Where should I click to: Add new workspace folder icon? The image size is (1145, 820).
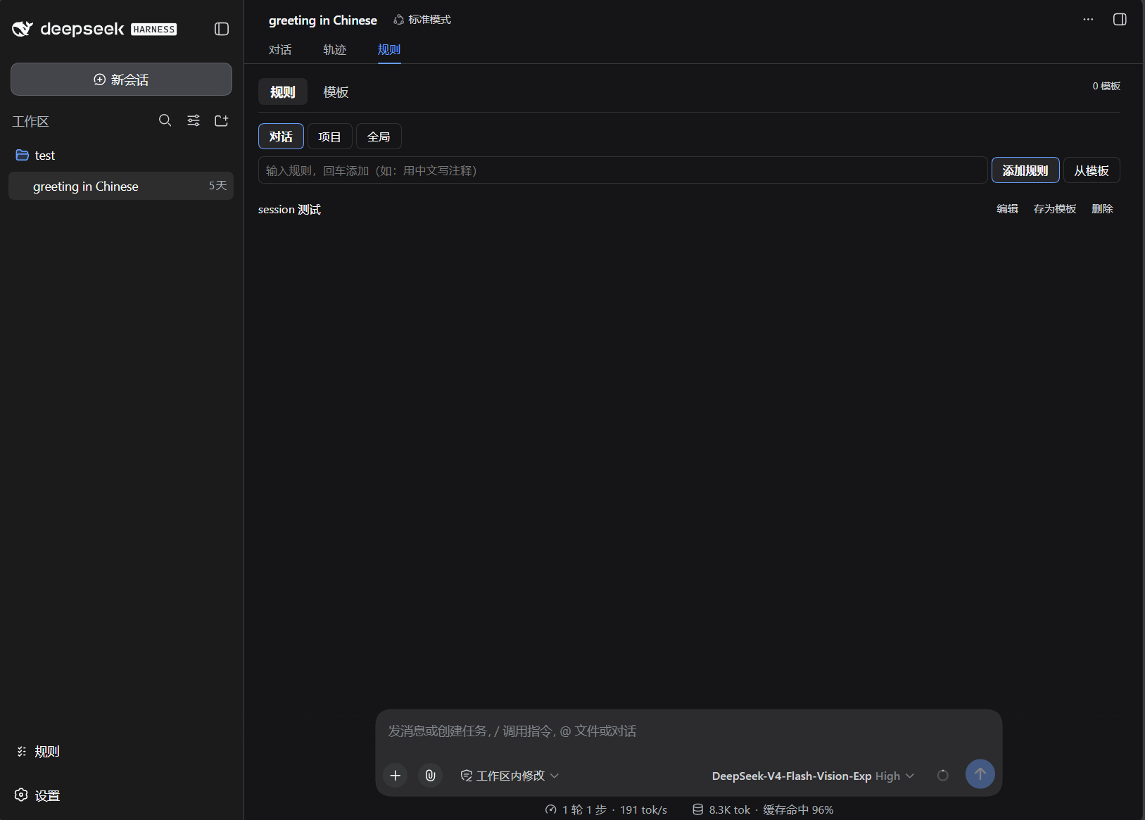pos(222,120)
